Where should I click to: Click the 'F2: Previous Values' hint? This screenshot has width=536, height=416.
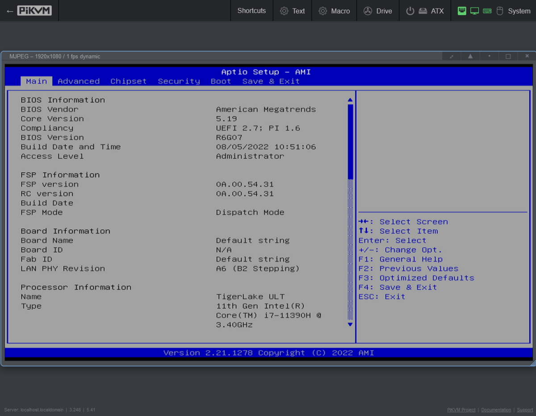408,268
